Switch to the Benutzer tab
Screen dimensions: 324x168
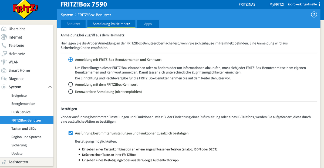click(x=73, y=24)
